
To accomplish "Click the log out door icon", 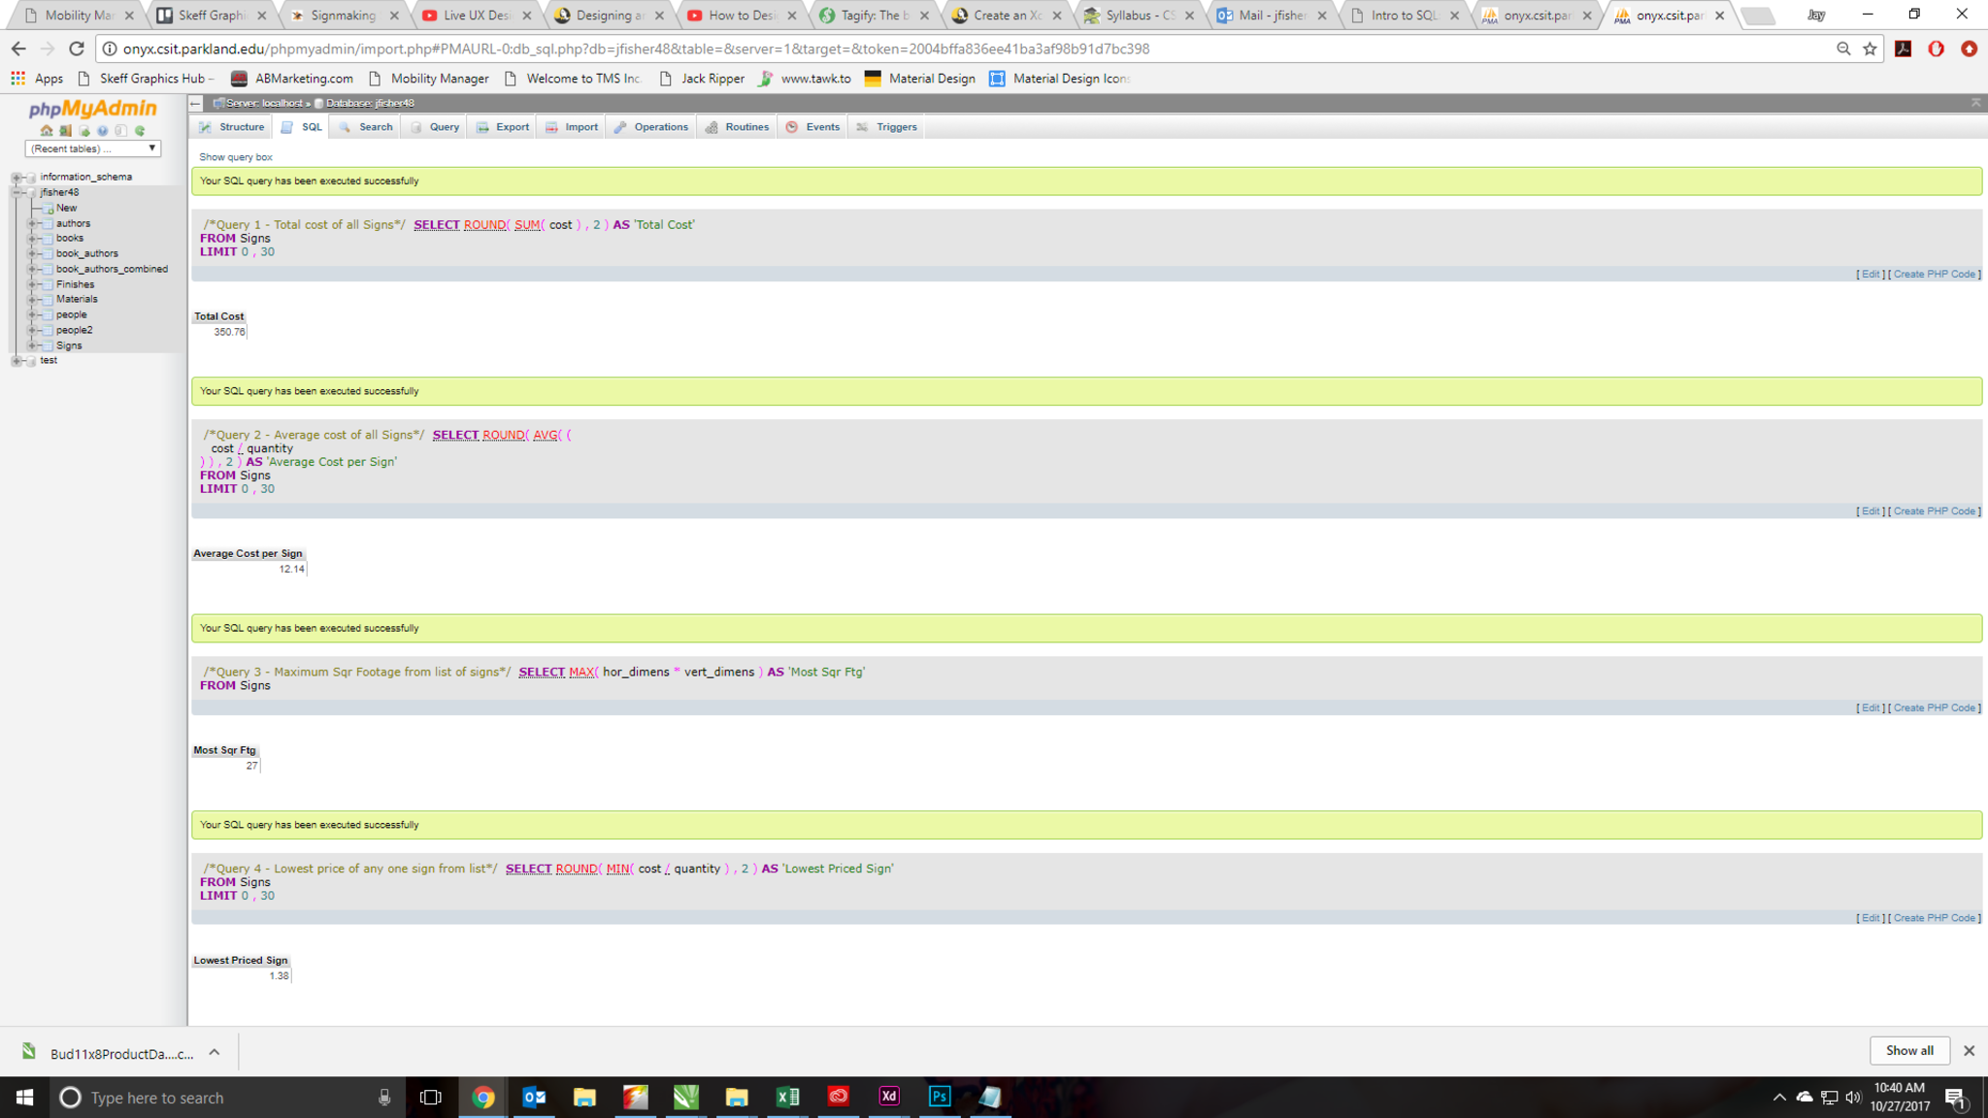I will tap(65, 130).
